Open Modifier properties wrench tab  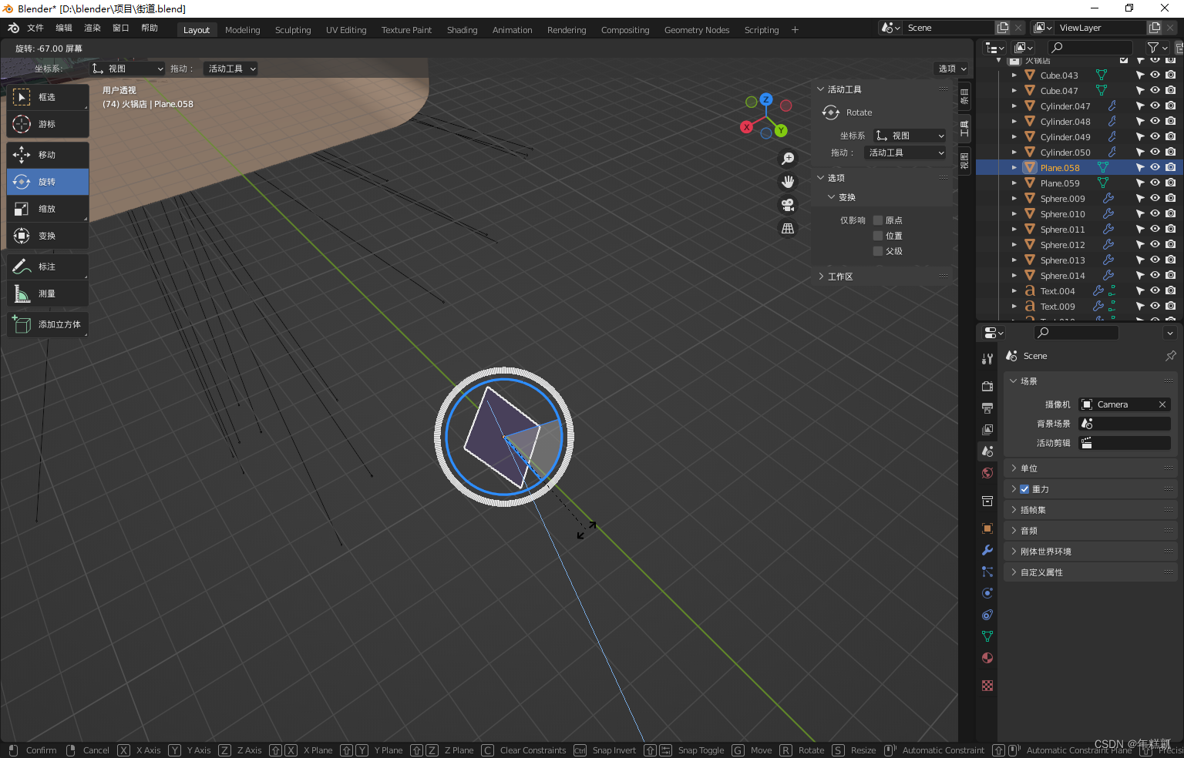click(987, 550)
